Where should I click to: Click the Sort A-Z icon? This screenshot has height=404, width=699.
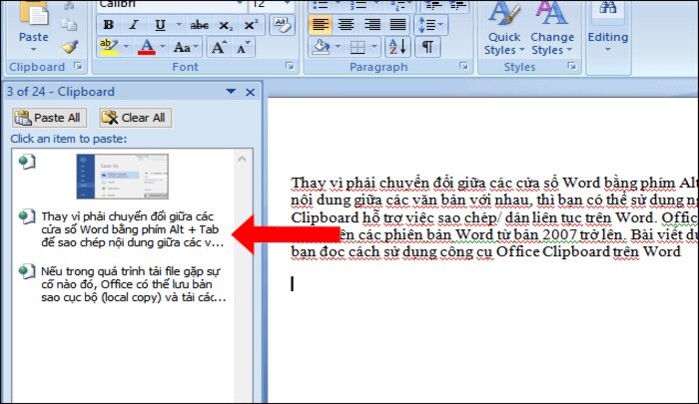click(397, 46)
